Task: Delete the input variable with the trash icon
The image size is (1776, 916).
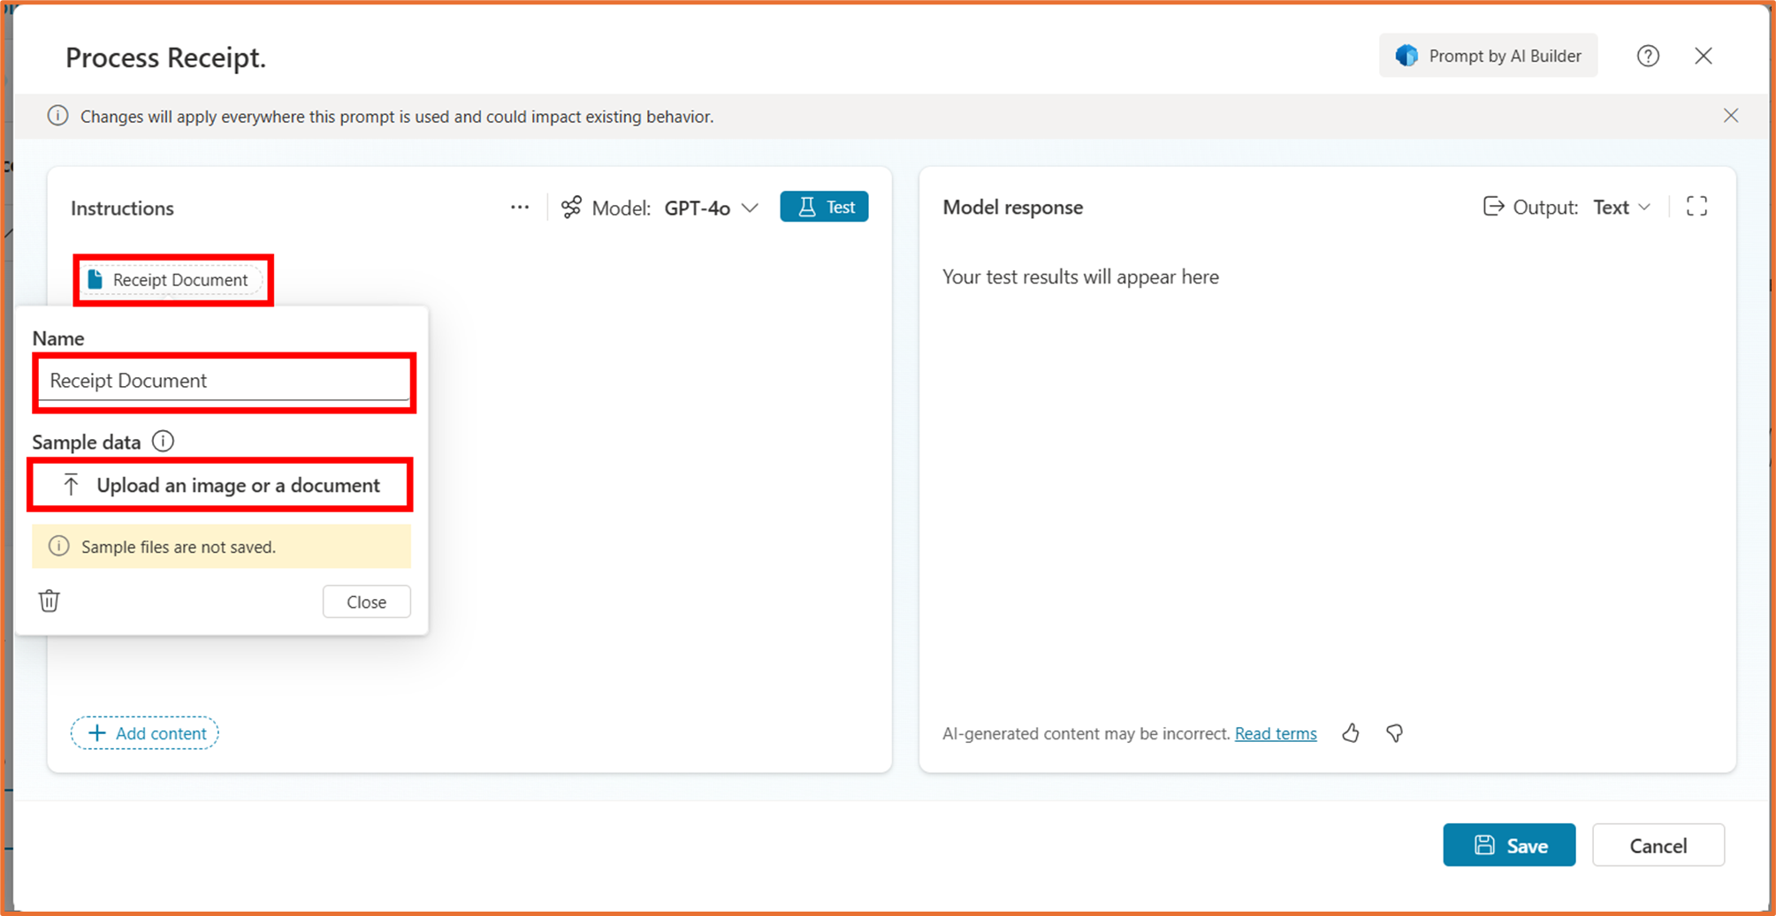Action: tap(49, 601)
